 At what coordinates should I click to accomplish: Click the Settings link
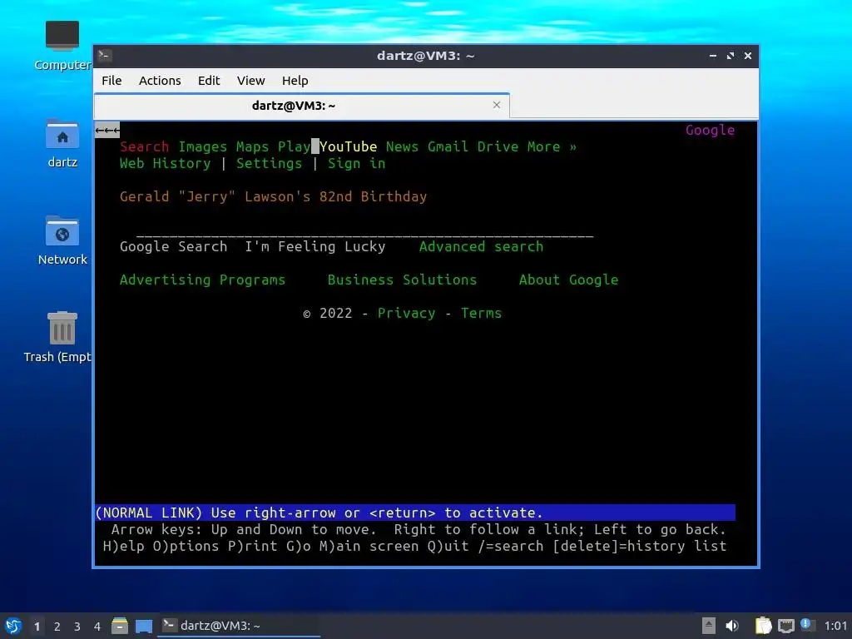point(269,164)
